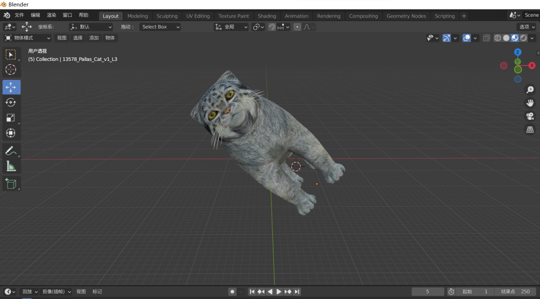This screenshot has height=299, width=540.
Task: Toggle use preview range clock icon
Action: pos(451,292)
